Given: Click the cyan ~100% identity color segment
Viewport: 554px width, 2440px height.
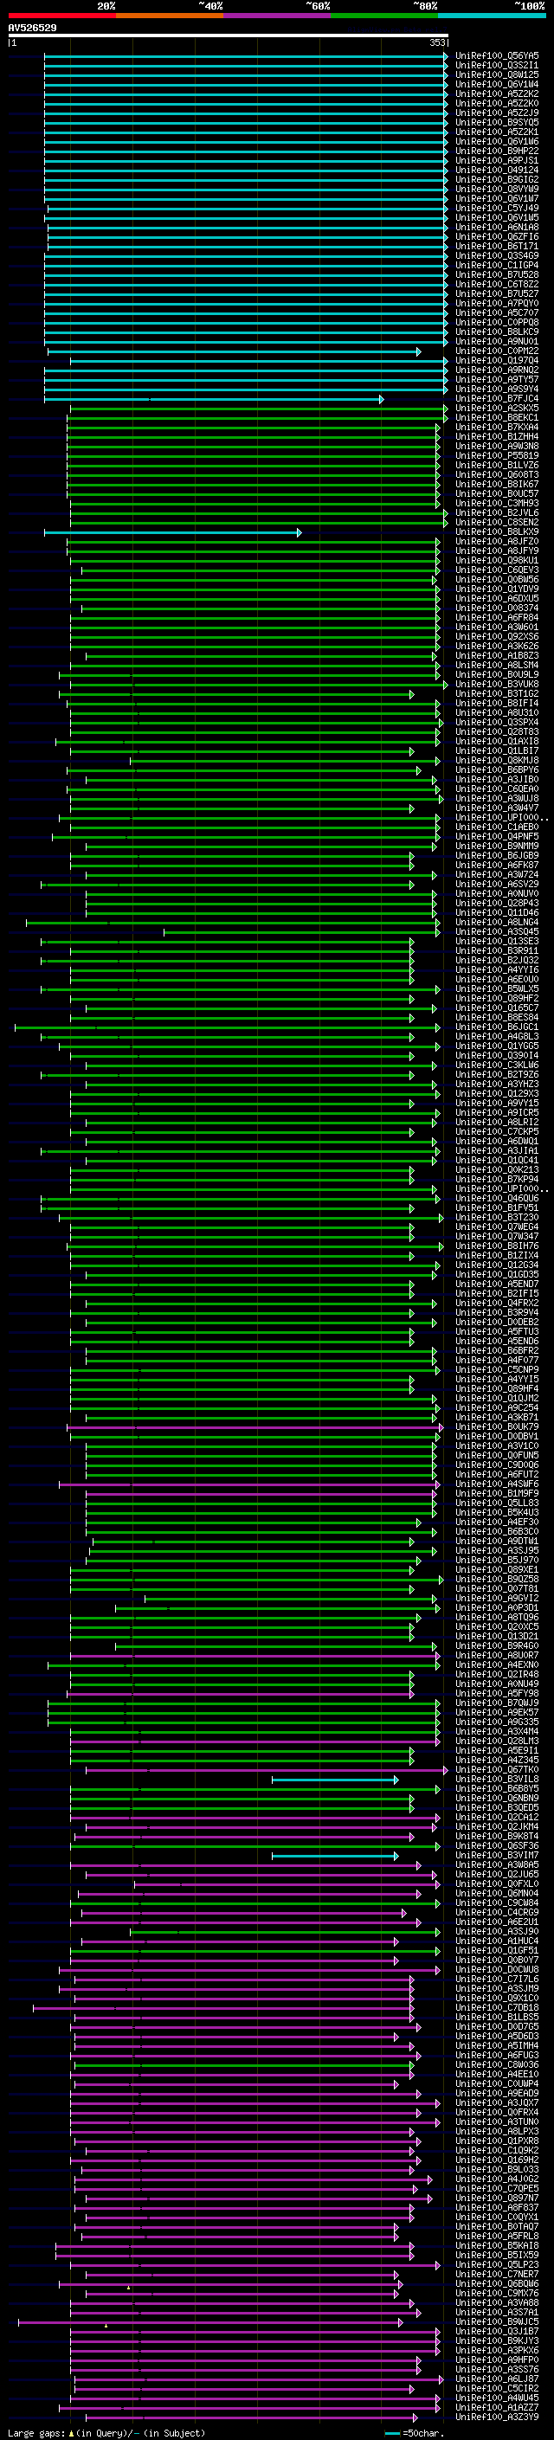Looking at the screenshot, I should pyautogui.click(x=492, y=16).
